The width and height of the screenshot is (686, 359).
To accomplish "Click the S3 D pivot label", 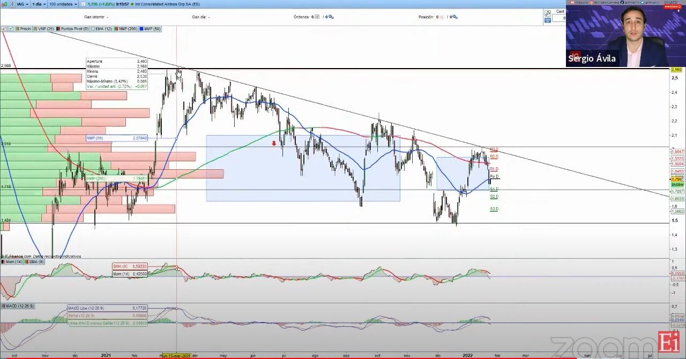I will [x=494, y=209].
